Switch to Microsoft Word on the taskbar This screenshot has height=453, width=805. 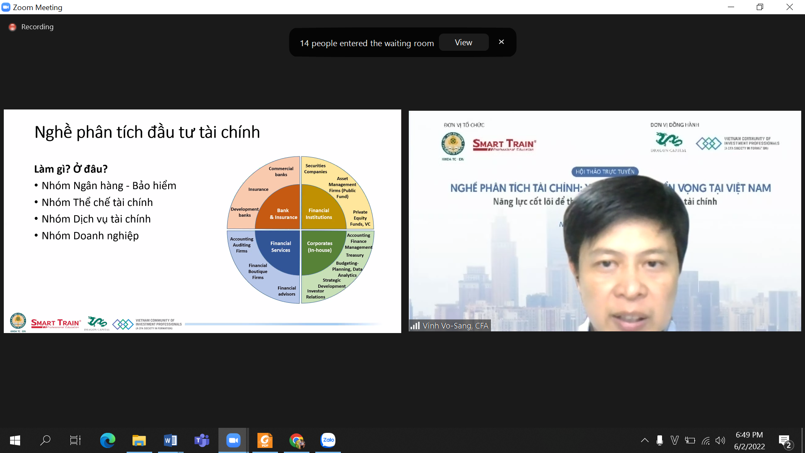click(170, 440)
